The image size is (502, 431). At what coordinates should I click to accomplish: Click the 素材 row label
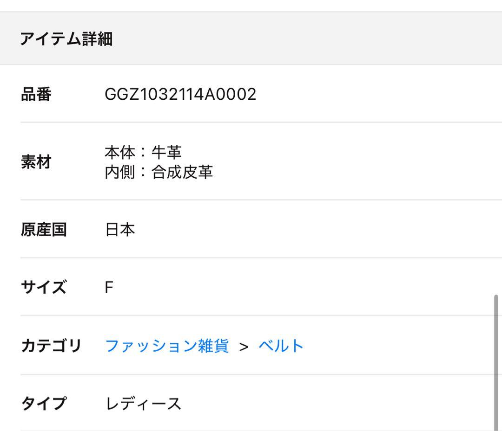[36, 162]
